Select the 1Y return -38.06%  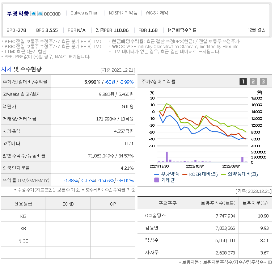coord(125,180)
